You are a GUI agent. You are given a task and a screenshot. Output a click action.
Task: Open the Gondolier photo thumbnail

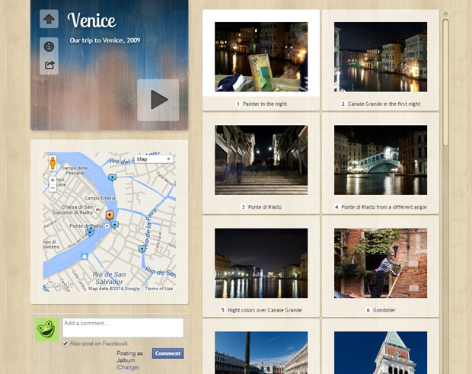[x=380, y=263]
